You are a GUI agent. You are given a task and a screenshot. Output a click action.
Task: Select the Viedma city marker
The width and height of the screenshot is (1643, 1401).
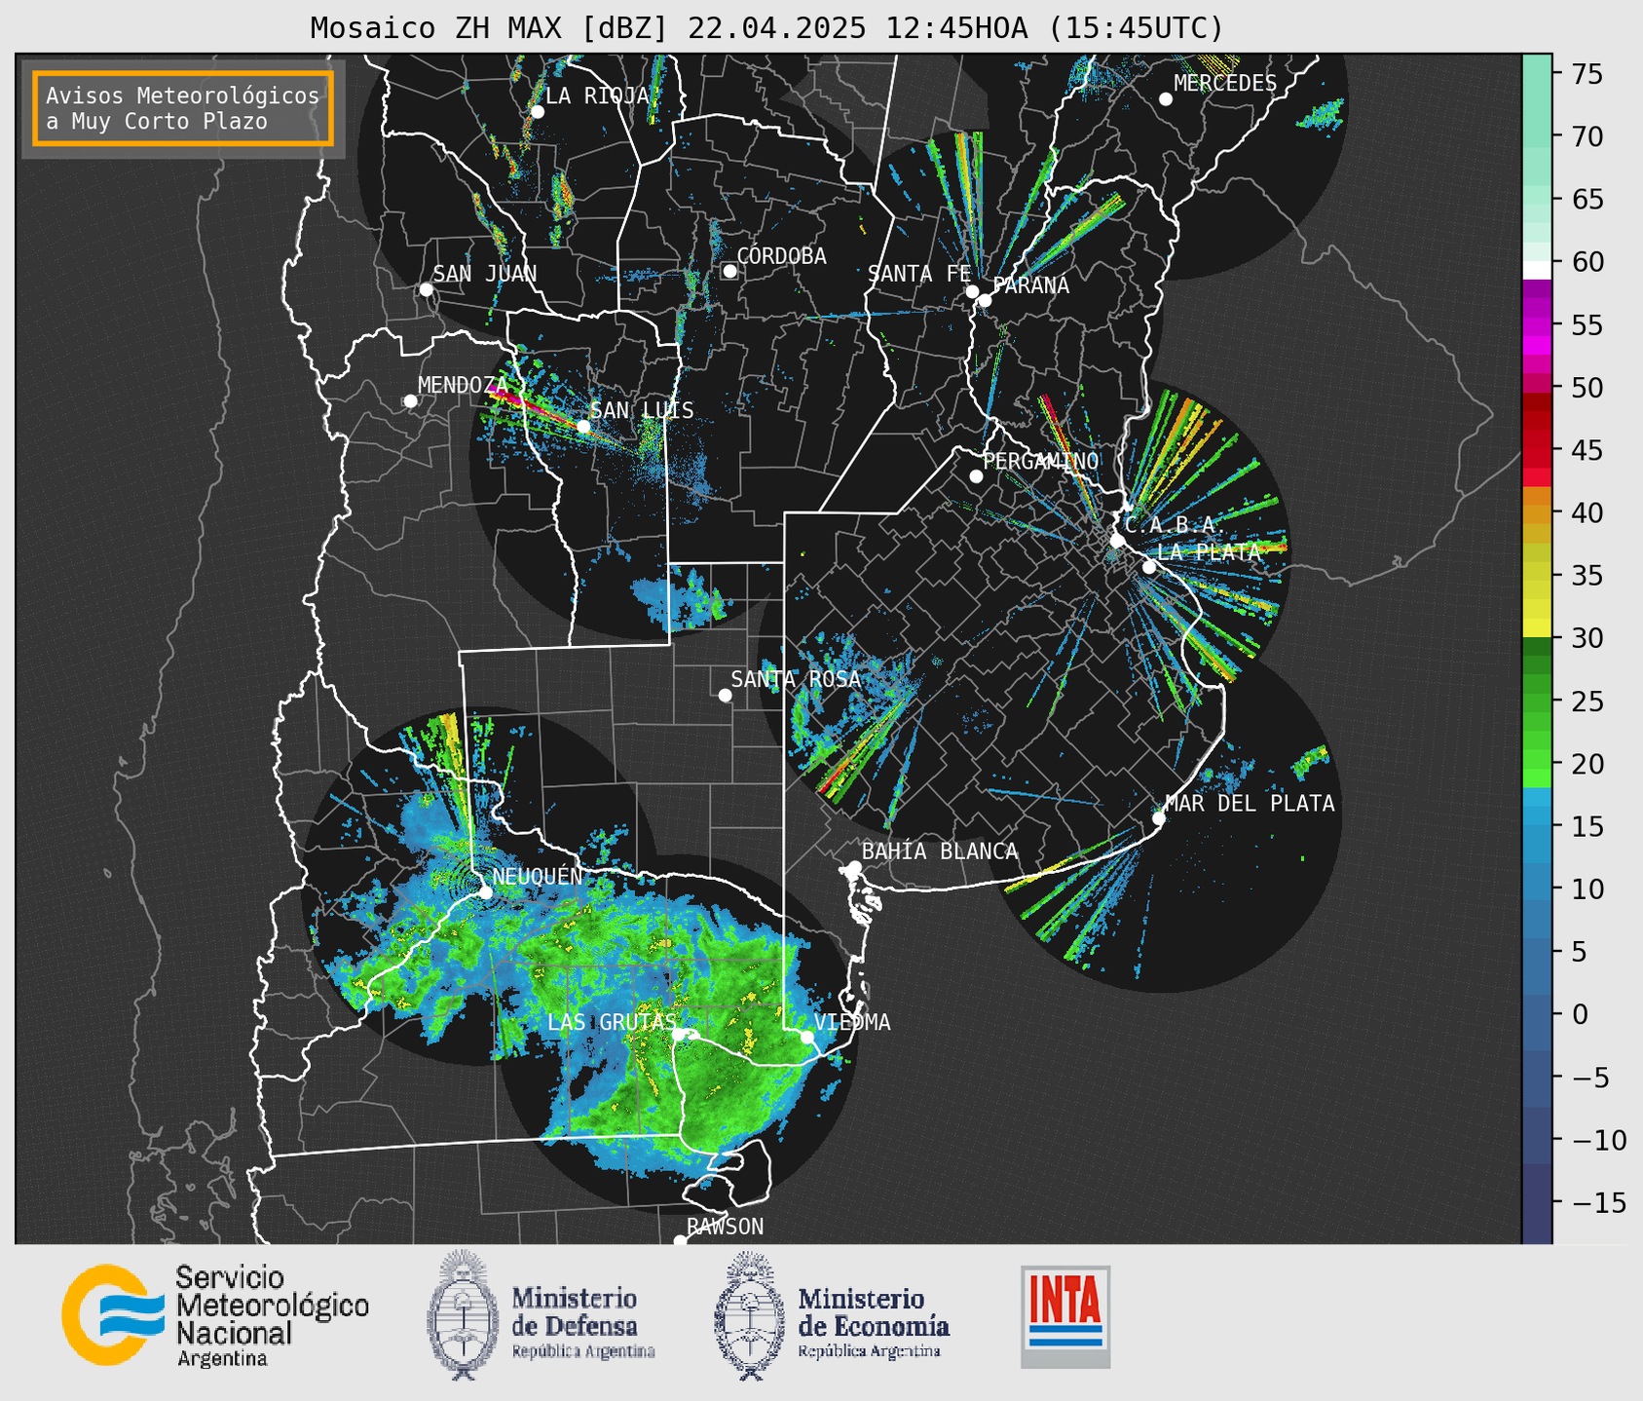click(807, 1037)
